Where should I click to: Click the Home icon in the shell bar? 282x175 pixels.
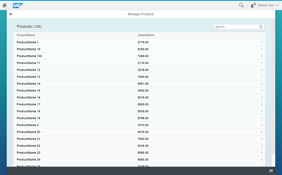pyautogui.click(x=5, y=5)
